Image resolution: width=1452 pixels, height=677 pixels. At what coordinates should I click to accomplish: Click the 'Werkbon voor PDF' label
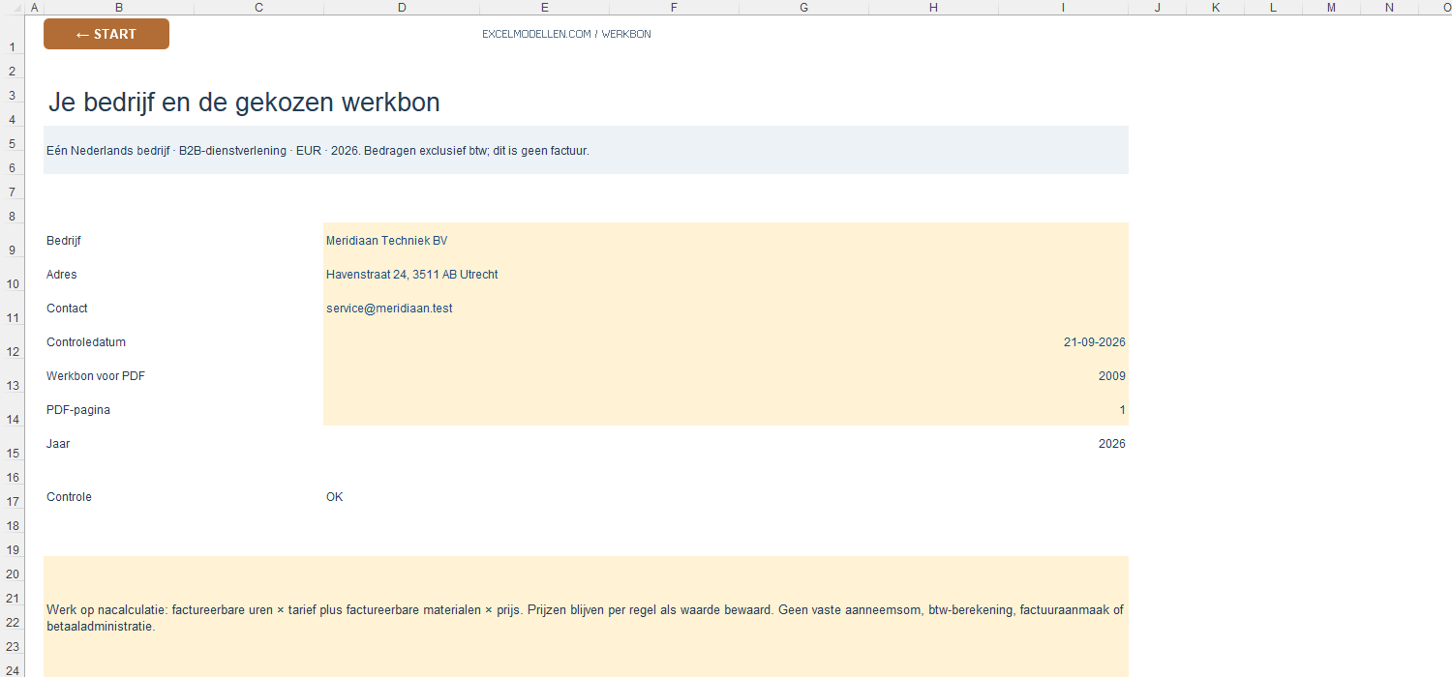pos(96,376)
